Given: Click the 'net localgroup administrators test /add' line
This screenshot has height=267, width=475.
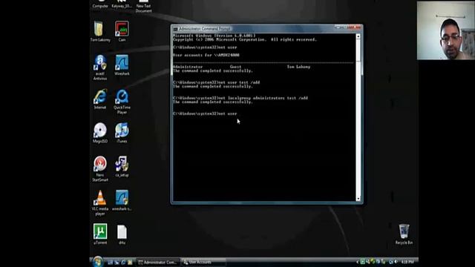Looking at the screenshot, I should (240, 98).
